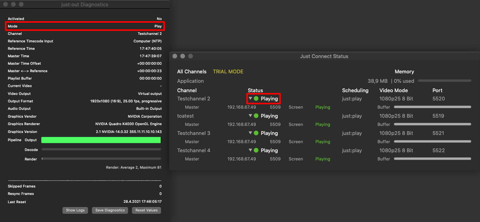The image size is (480, 222).
Task: Click Buffer bar for toatest channel
Action: pos(432,124)
